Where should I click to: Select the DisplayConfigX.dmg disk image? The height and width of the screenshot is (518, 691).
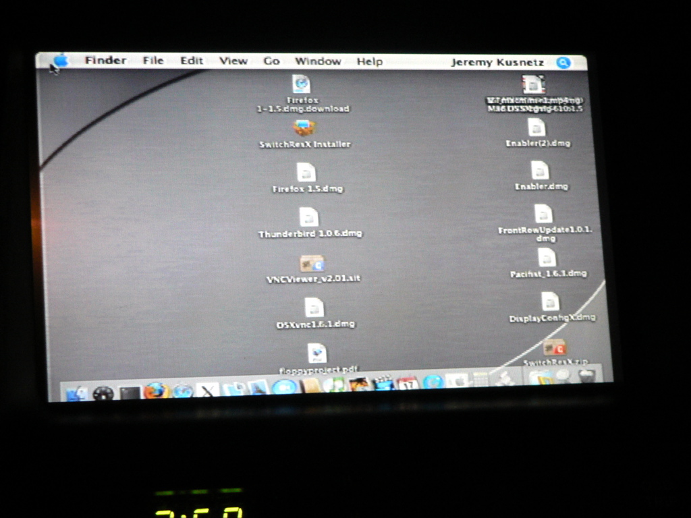click(551, 301)
